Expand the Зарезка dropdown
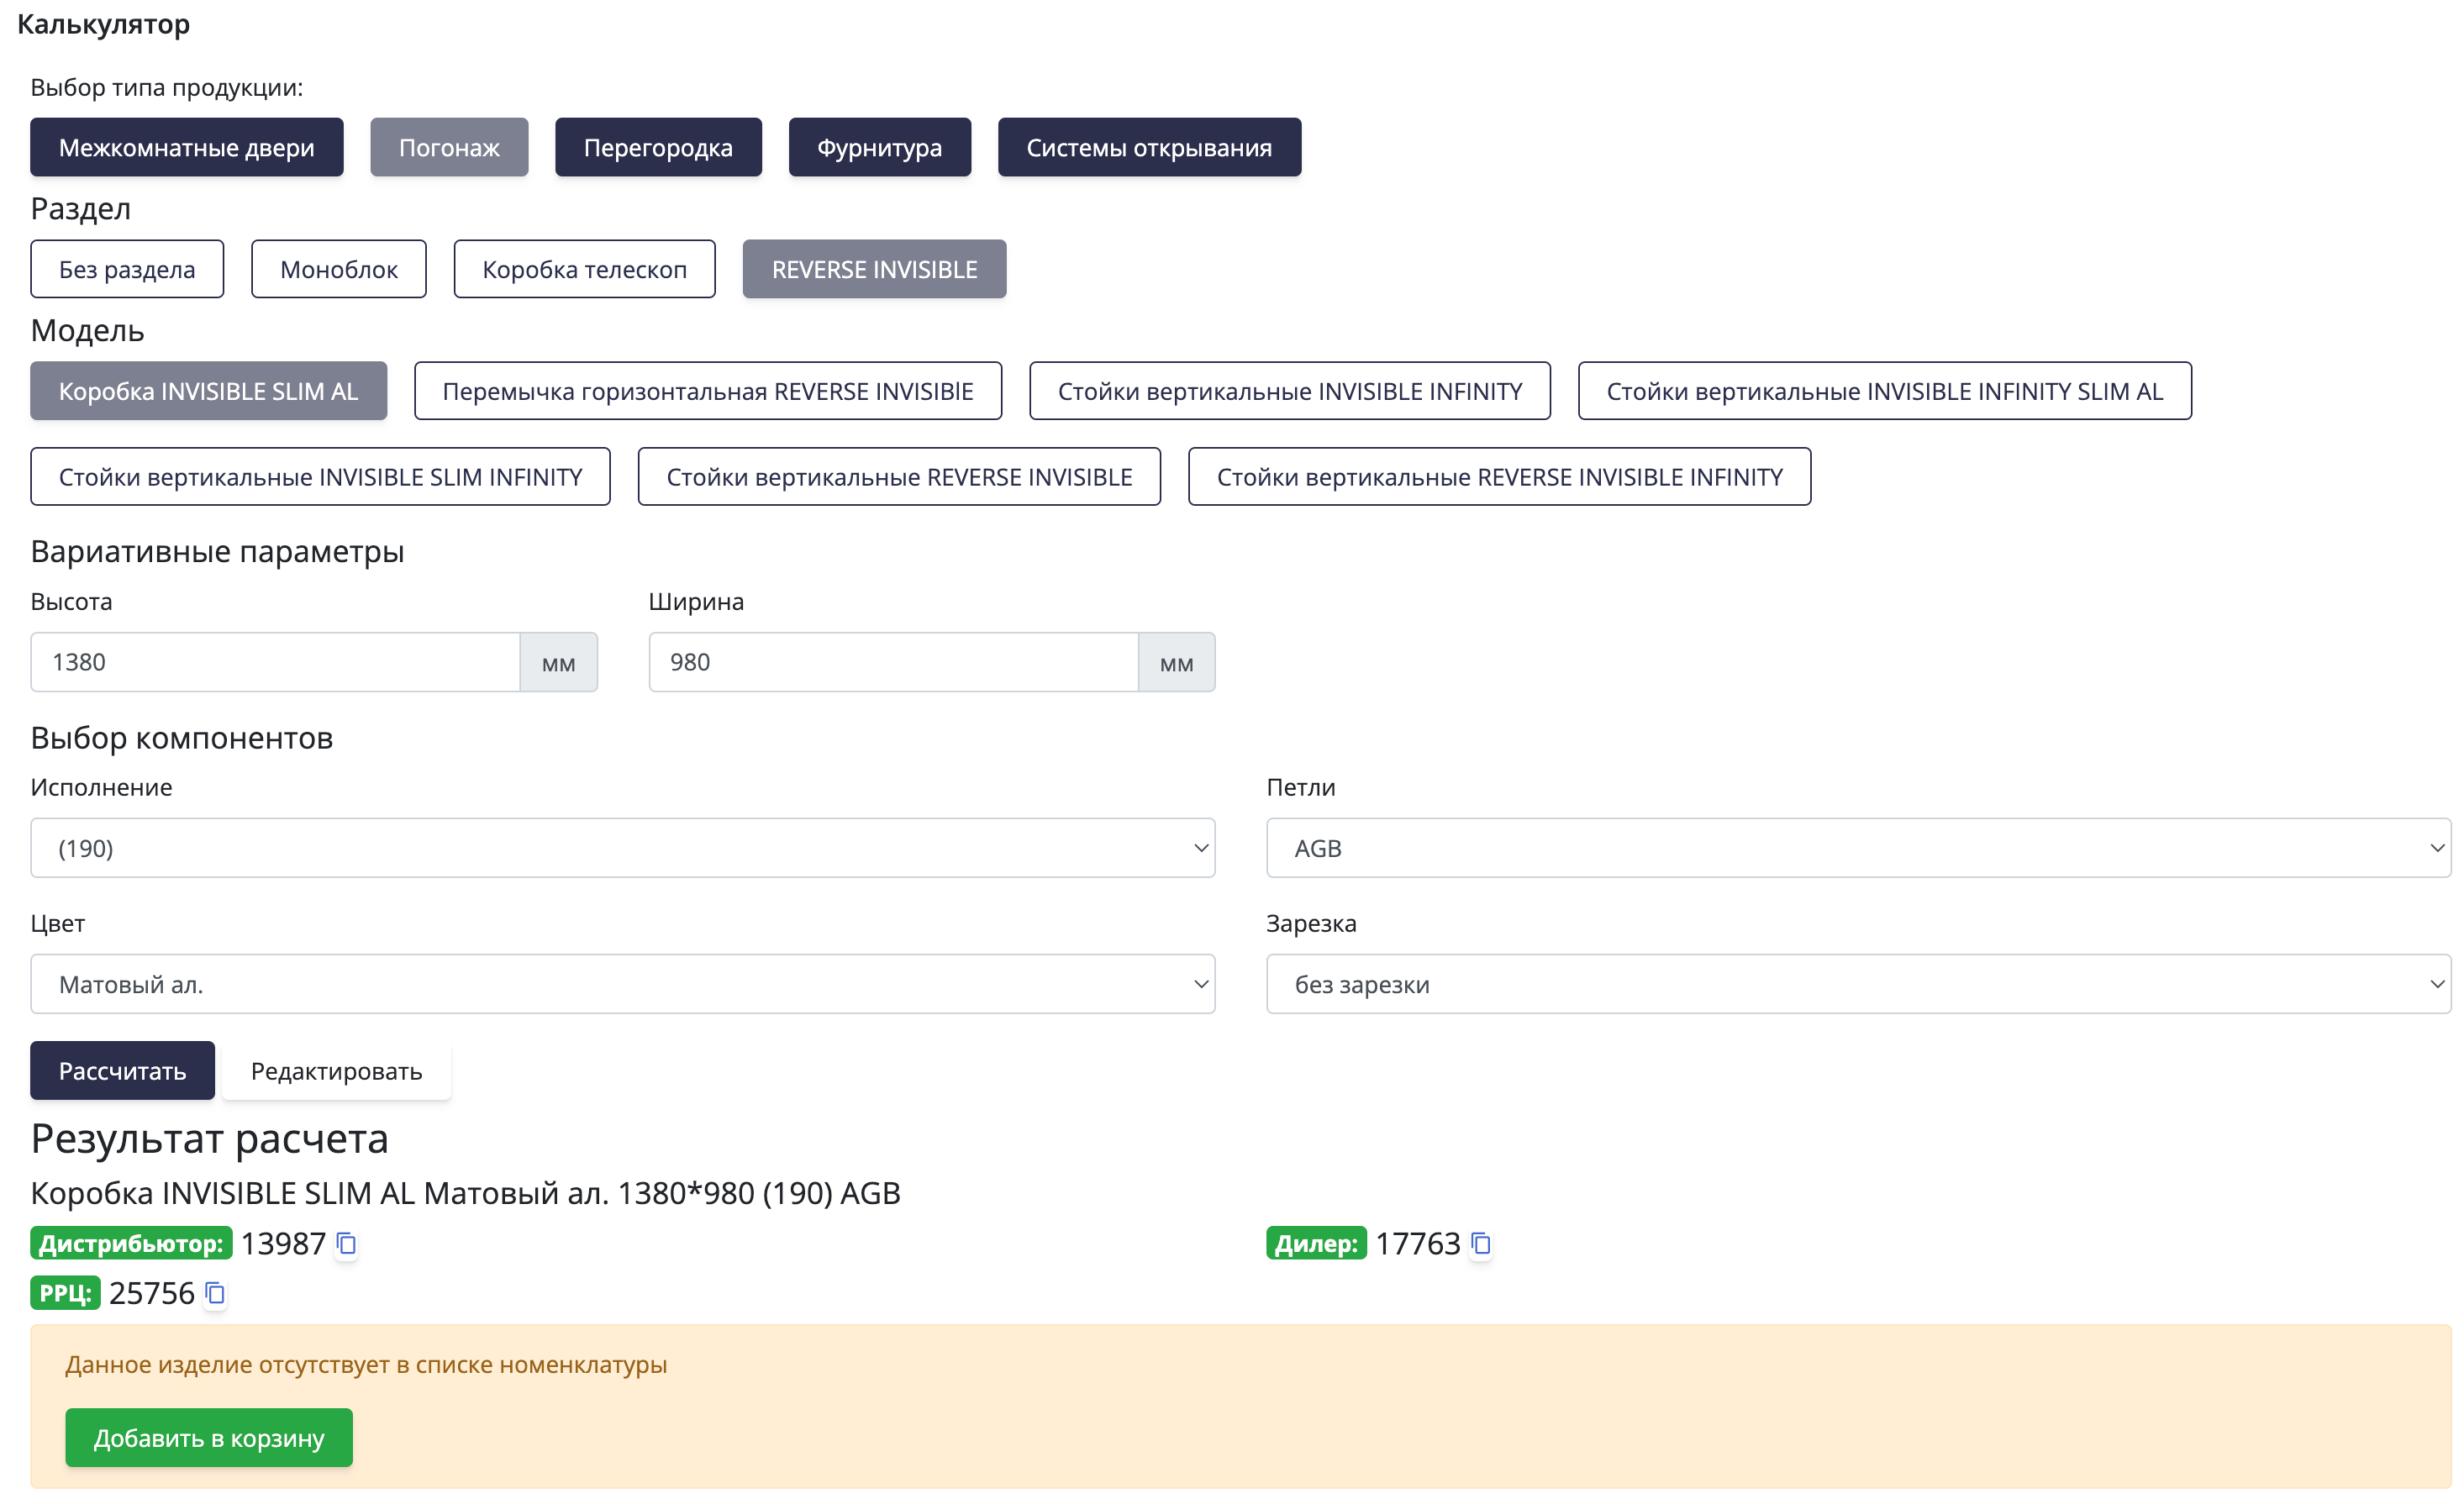 point(1857,984)
